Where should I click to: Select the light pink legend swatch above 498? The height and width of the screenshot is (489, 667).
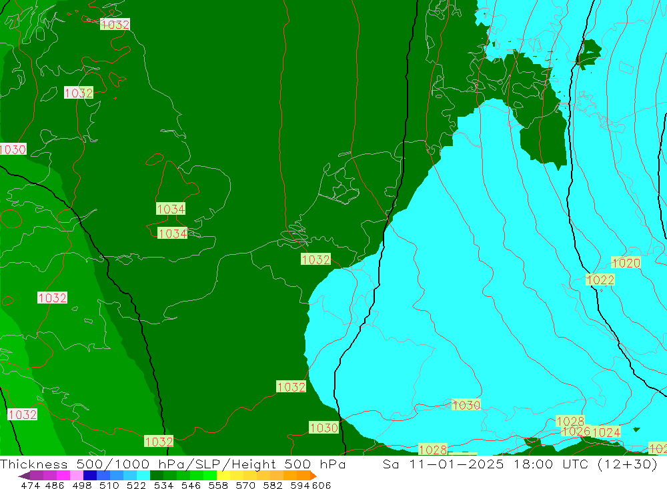click(77, 476)
